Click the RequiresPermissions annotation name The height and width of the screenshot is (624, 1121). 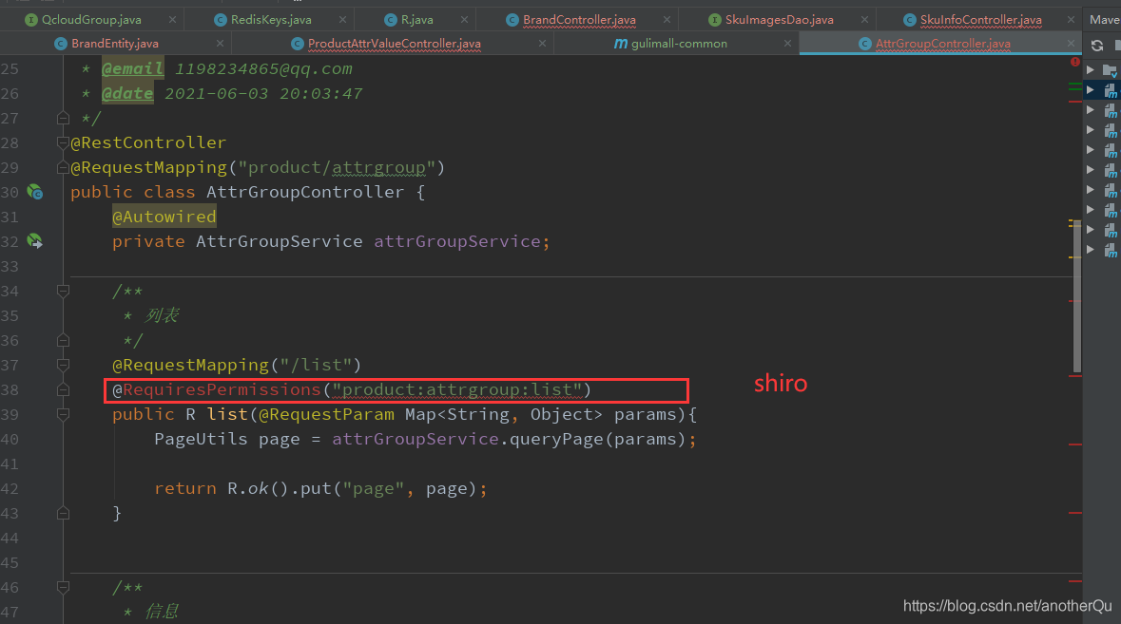tap(222, 389)
